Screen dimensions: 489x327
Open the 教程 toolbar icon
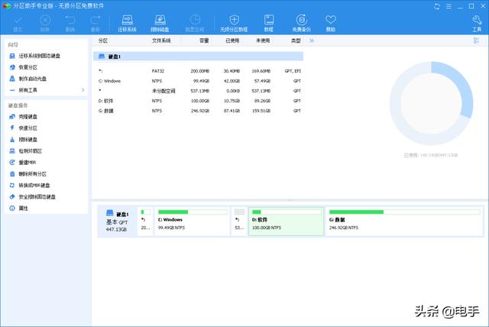(268, 21)
